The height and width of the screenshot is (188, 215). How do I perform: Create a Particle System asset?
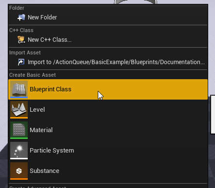[108, 151]
